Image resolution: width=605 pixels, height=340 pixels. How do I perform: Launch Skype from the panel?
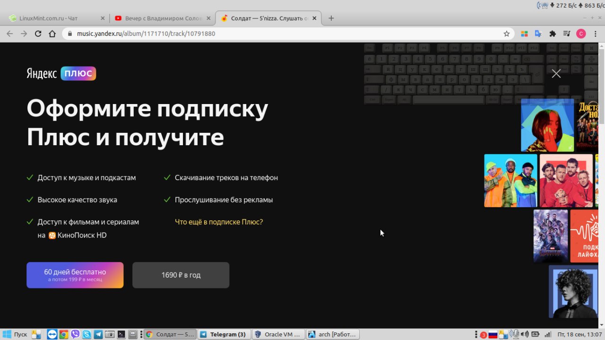point(86,334)
